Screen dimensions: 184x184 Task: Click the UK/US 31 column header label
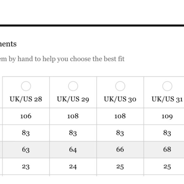[167, 99]
